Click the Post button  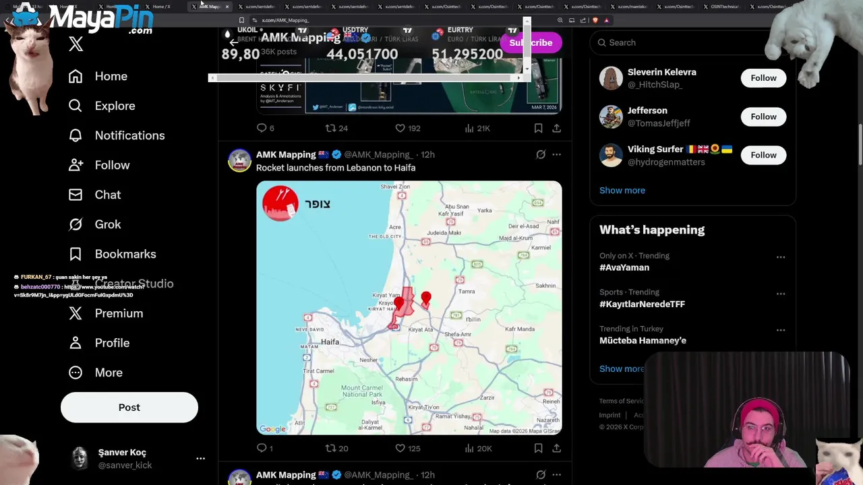129,408
